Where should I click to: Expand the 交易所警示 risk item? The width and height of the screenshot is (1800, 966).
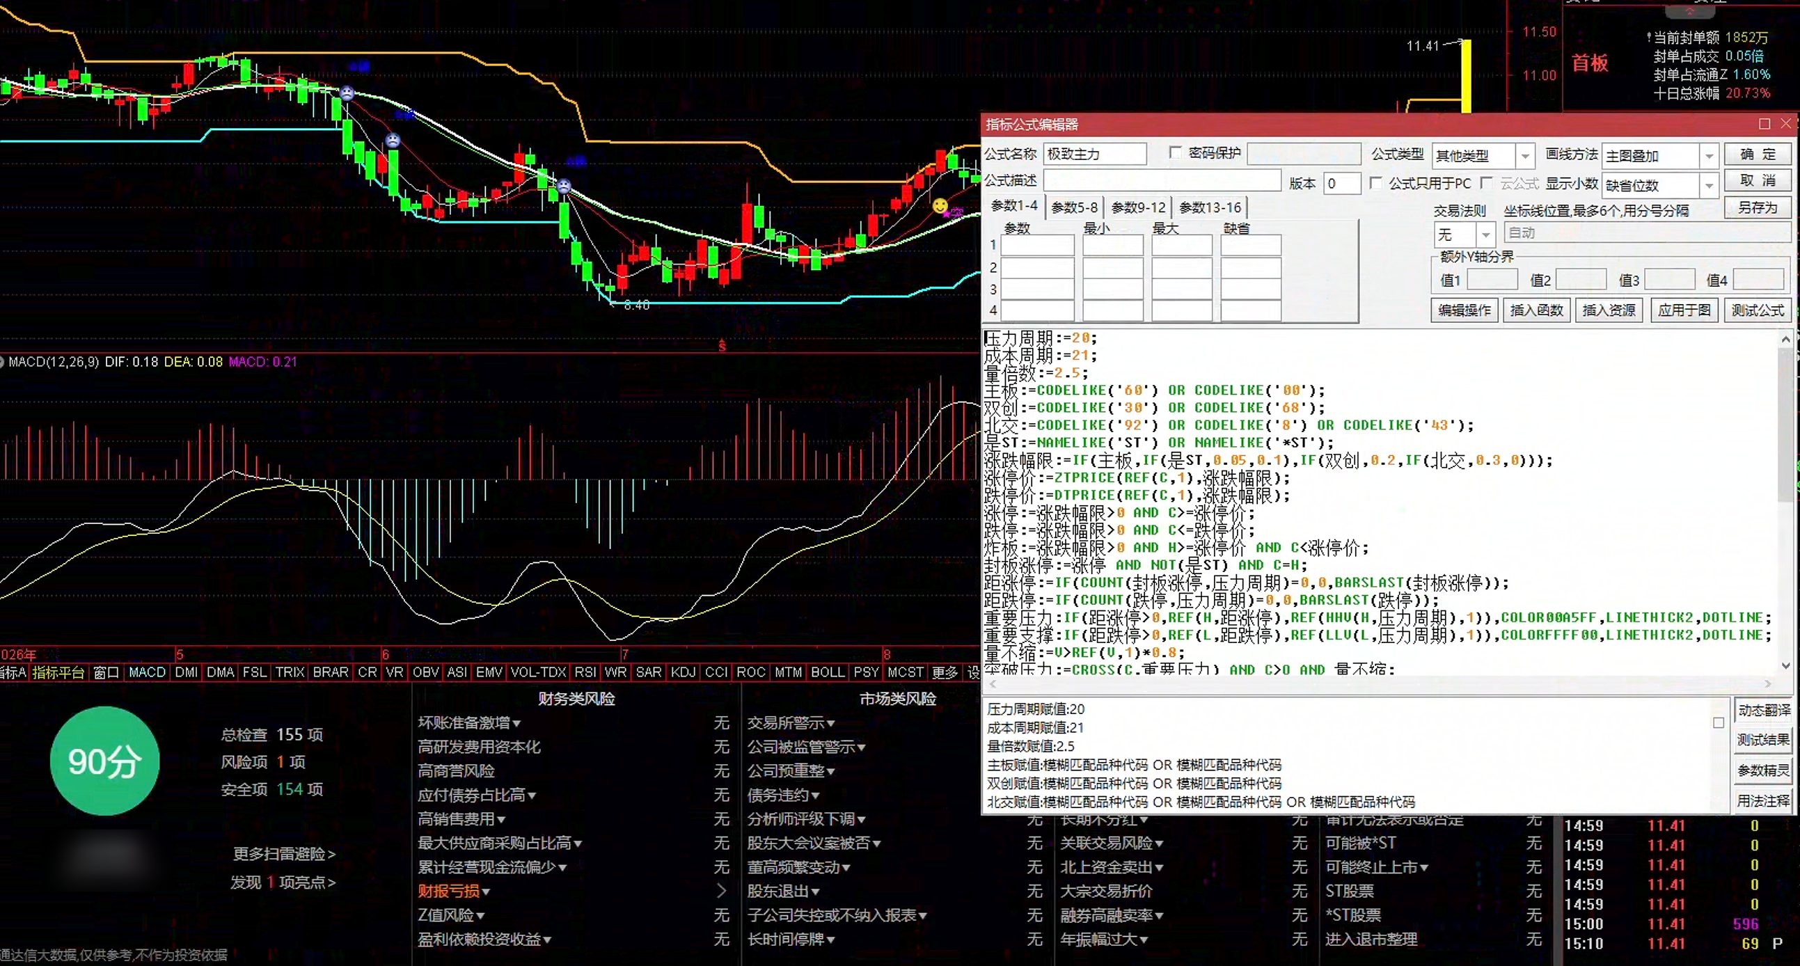point(831,724)
